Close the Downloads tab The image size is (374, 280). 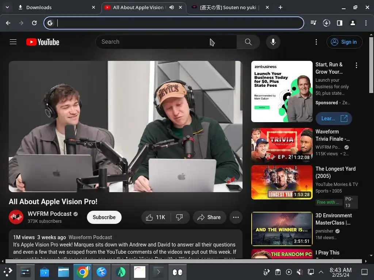point(93,7)
